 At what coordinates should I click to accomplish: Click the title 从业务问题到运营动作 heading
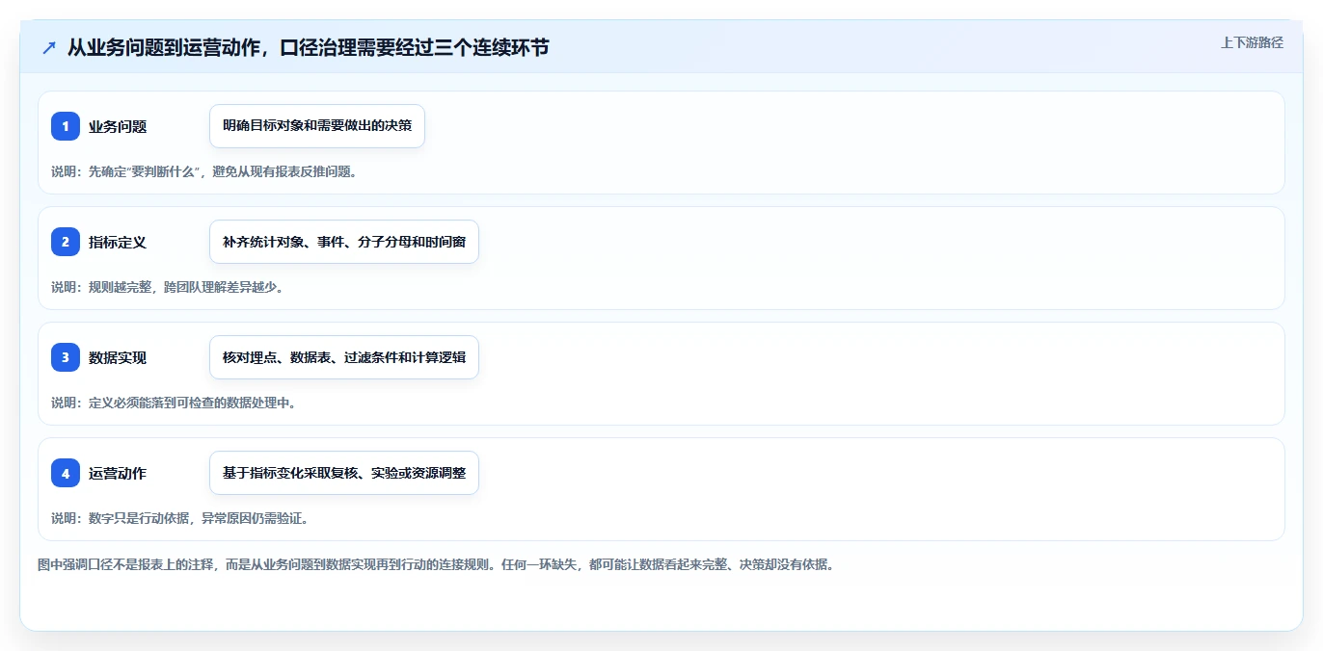[308, 47]
